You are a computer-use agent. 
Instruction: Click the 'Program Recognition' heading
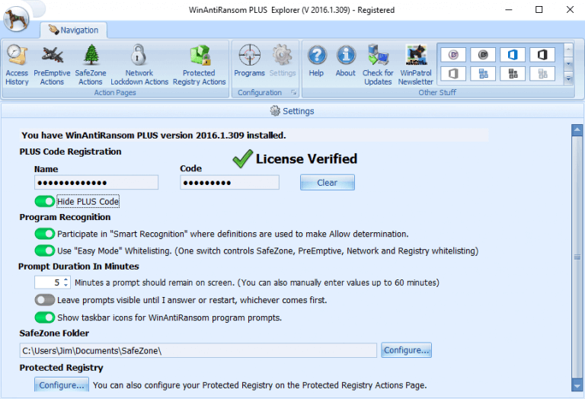65,217
